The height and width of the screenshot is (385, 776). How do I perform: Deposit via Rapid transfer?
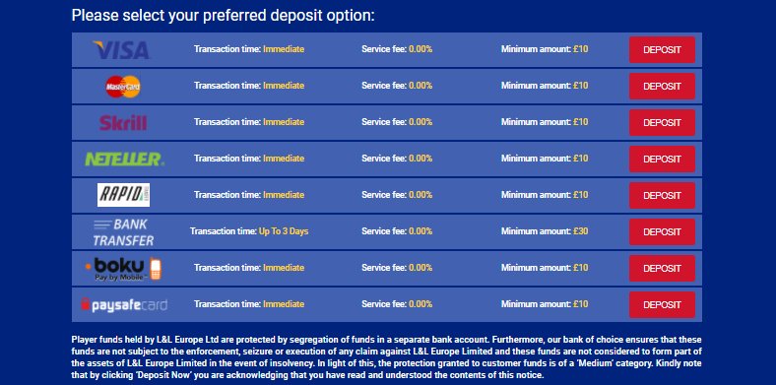pos(662,196)
